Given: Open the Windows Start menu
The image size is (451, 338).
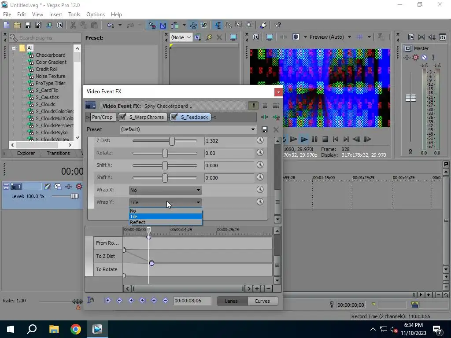Looking at the screenshot, I should pyautogui.click(x=11, y=329).
